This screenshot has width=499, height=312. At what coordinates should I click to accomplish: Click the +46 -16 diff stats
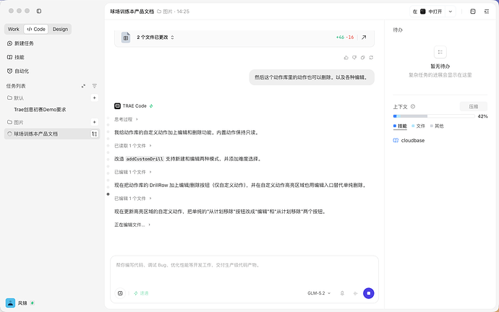pyautogui.click(x=345, y=38)
